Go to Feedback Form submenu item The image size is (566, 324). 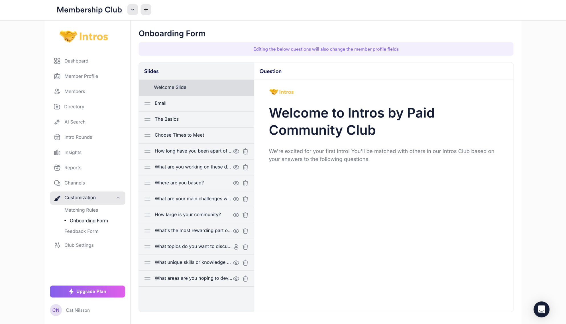click(x=82, y=231)
